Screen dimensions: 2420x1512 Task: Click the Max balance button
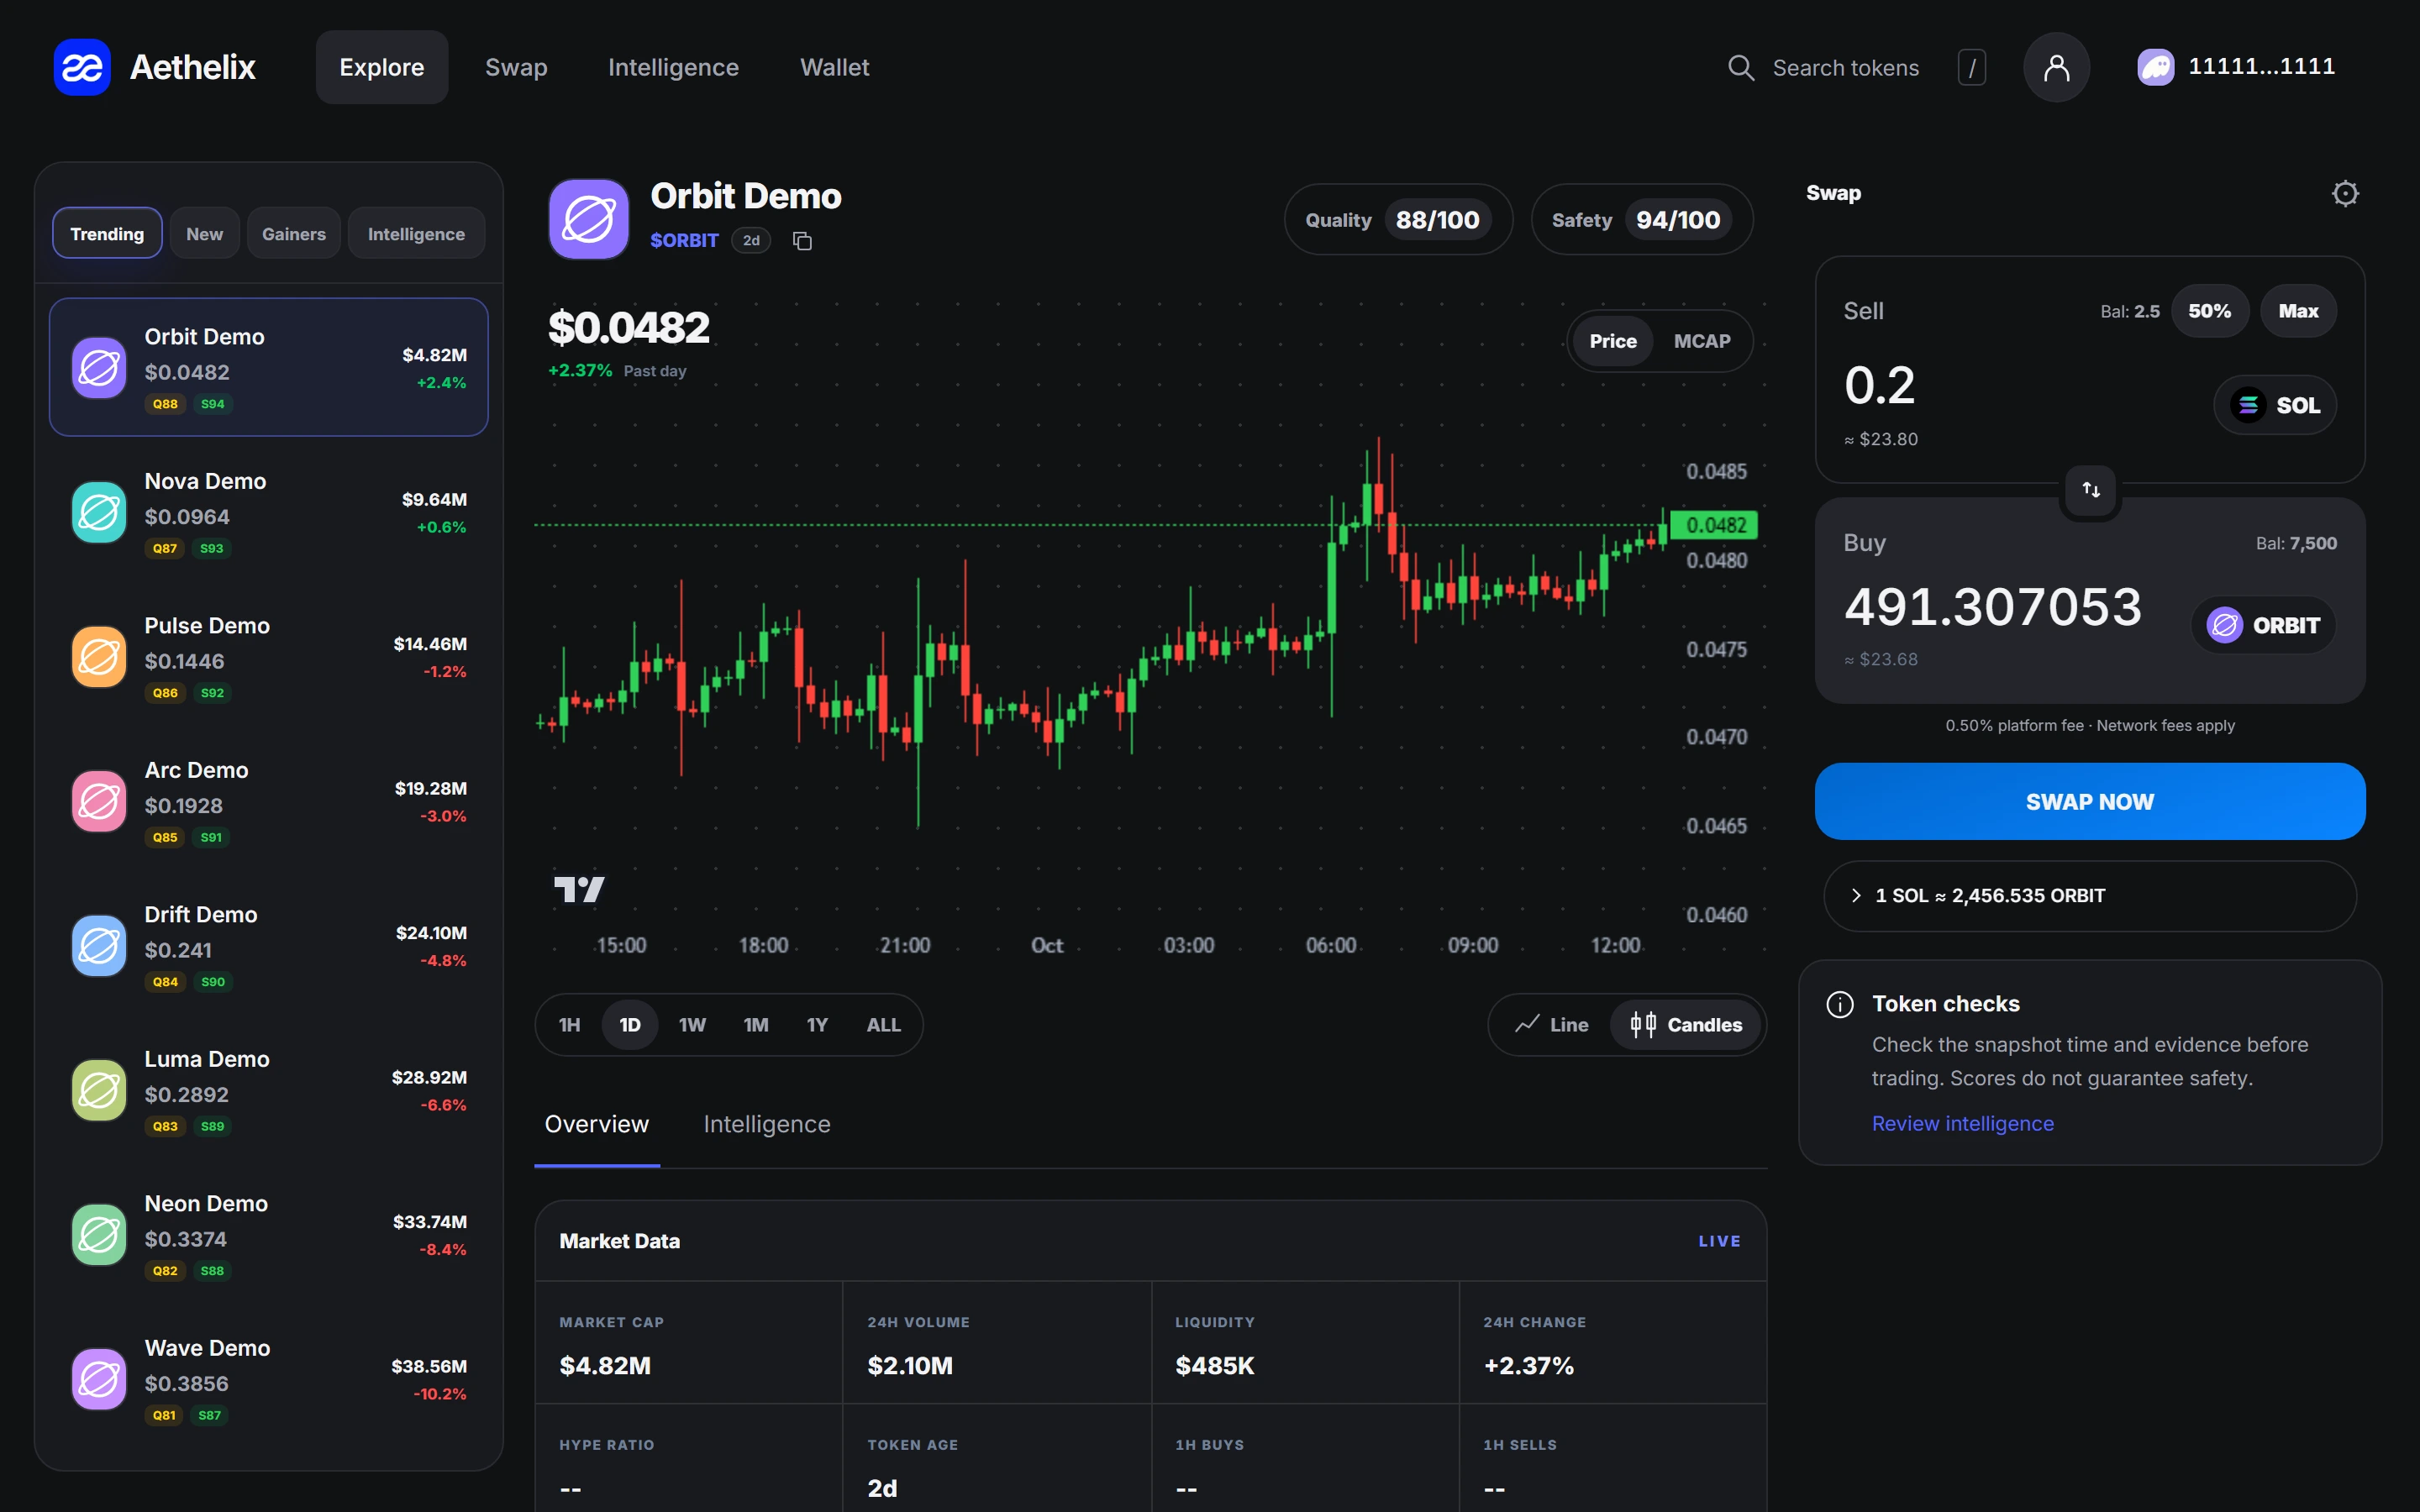tap(2298, 311)
